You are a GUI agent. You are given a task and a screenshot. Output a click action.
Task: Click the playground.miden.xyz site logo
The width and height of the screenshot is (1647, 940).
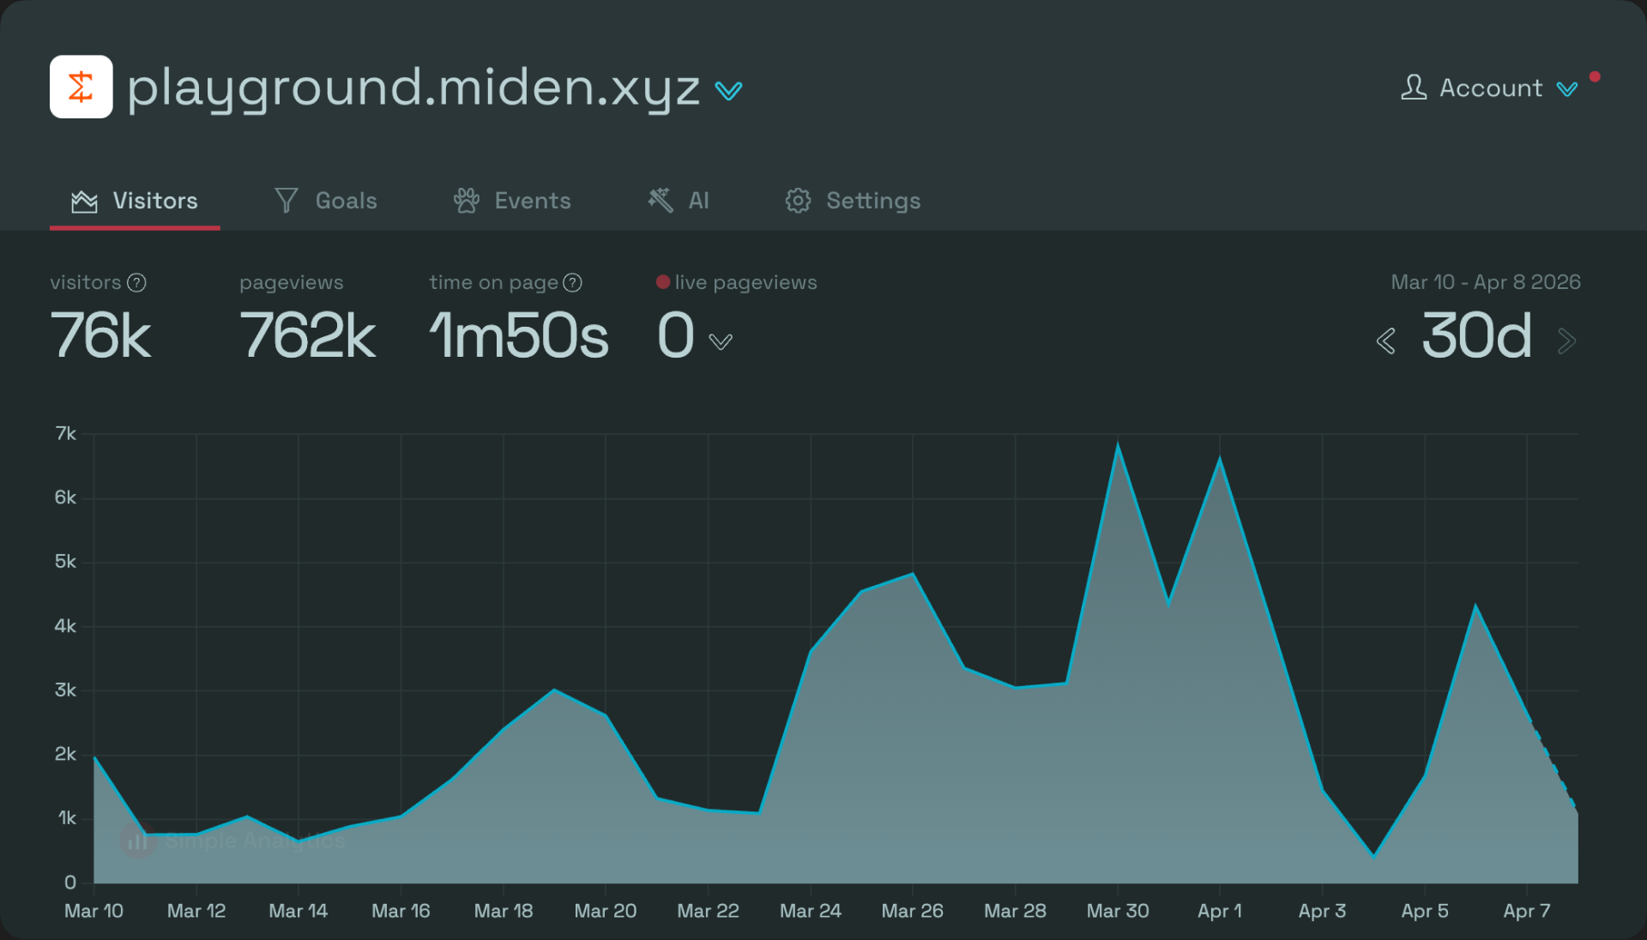click(x=81, y=87)
